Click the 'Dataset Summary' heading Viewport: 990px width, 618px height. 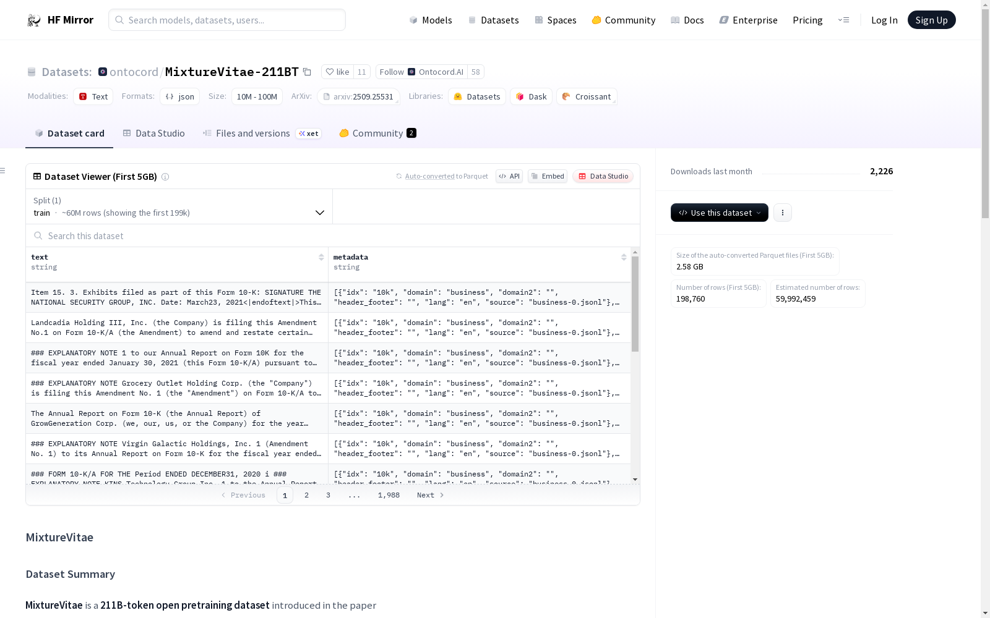click(71, 574)
